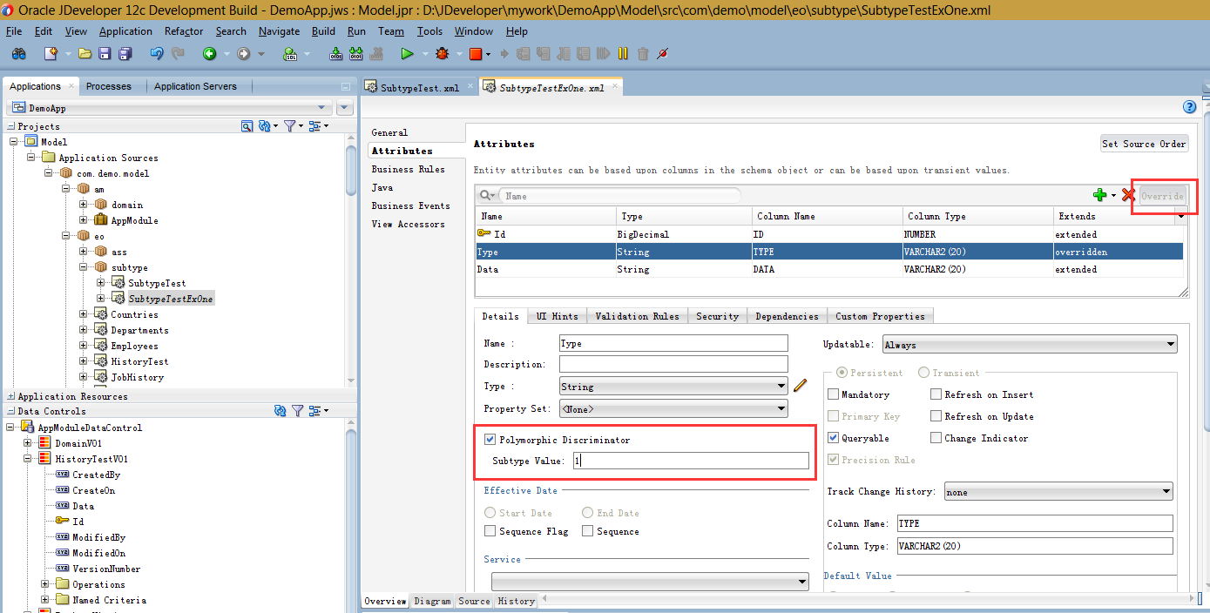Click the green plus add attribute icon

(1100, 196)
